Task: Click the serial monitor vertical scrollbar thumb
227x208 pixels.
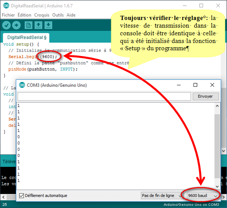Action: click(x=217, y=146)
